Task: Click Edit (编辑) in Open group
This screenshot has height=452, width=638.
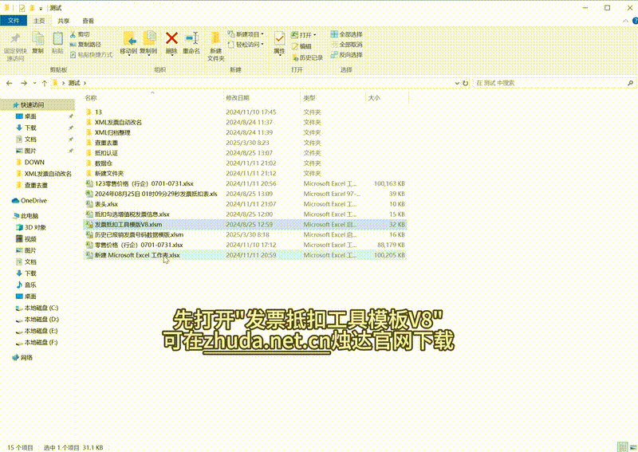Action: (301, 47)
